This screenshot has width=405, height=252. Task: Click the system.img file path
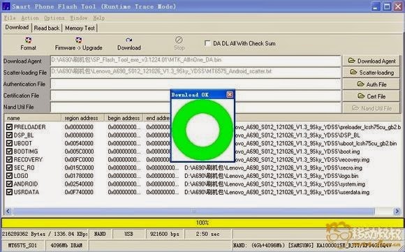click(275, 184)
